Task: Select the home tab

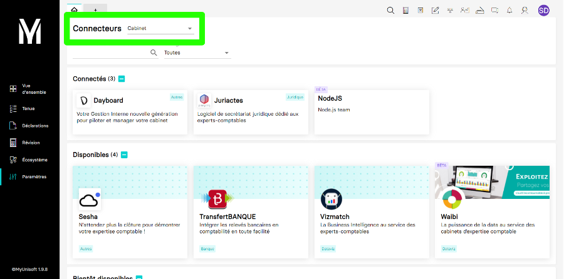Action: 74,10
